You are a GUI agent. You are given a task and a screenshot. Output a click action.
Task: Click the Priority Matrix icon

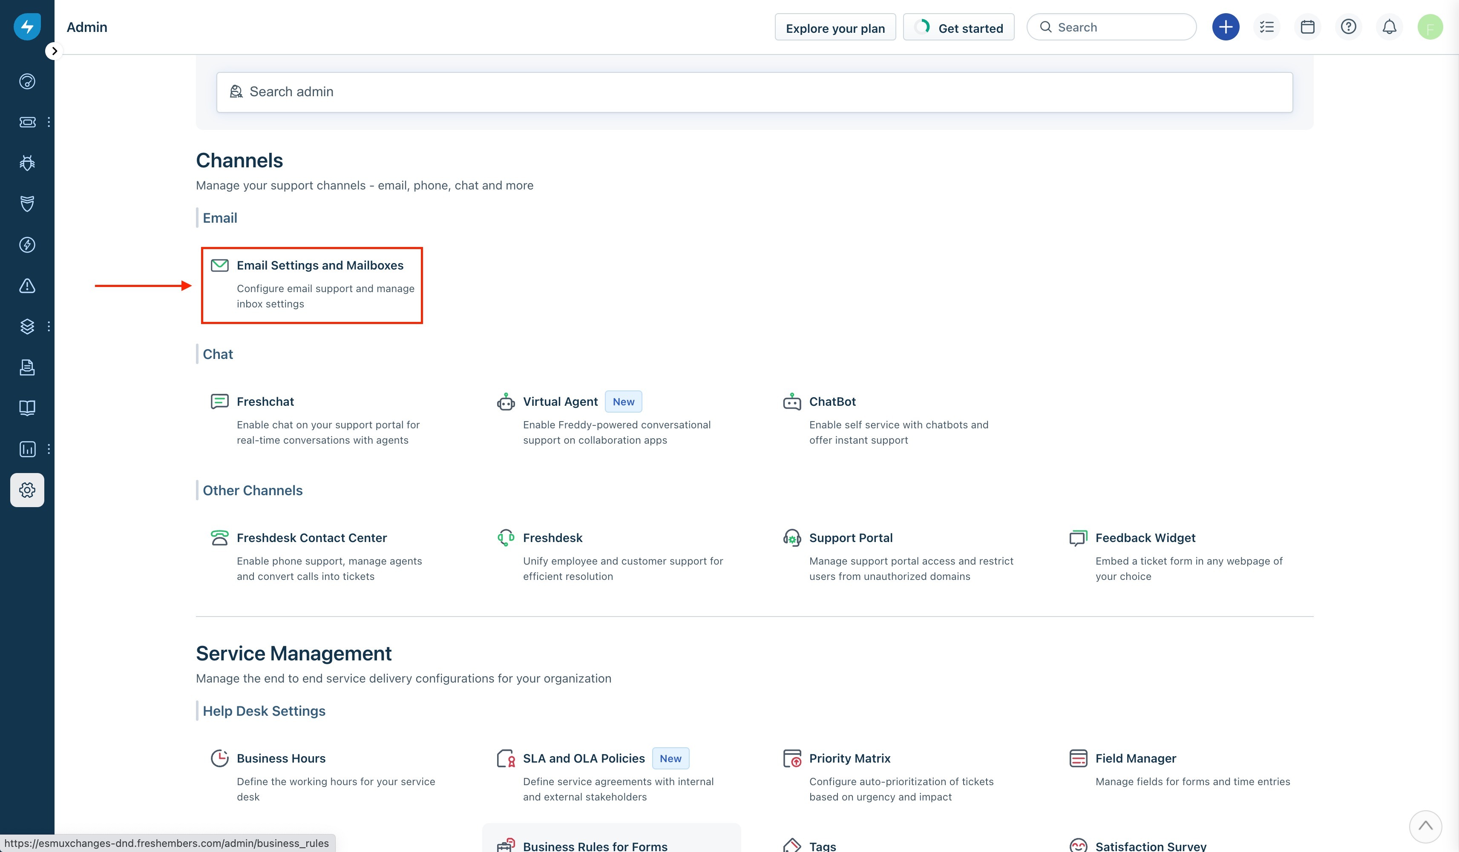pyautogui.click(x=791, y=759)
